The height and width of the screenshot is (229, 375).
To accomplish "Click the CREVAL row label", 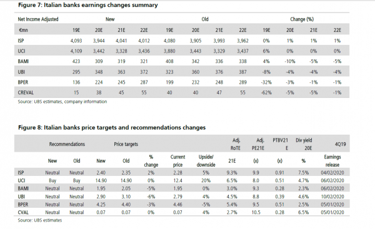I will click(x=26, y=92).
